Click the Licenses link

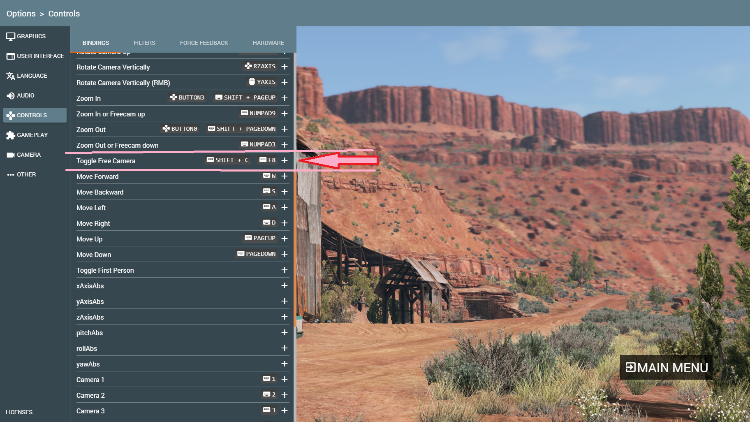pos(19,412)
